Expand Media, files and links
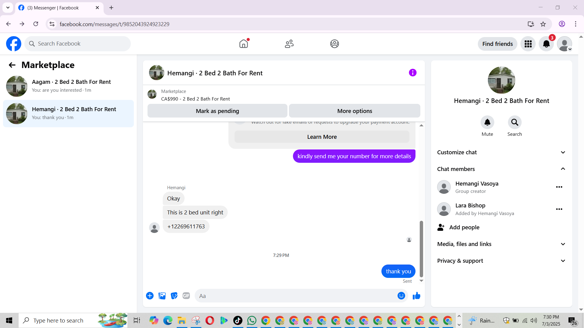 [501, 244]
